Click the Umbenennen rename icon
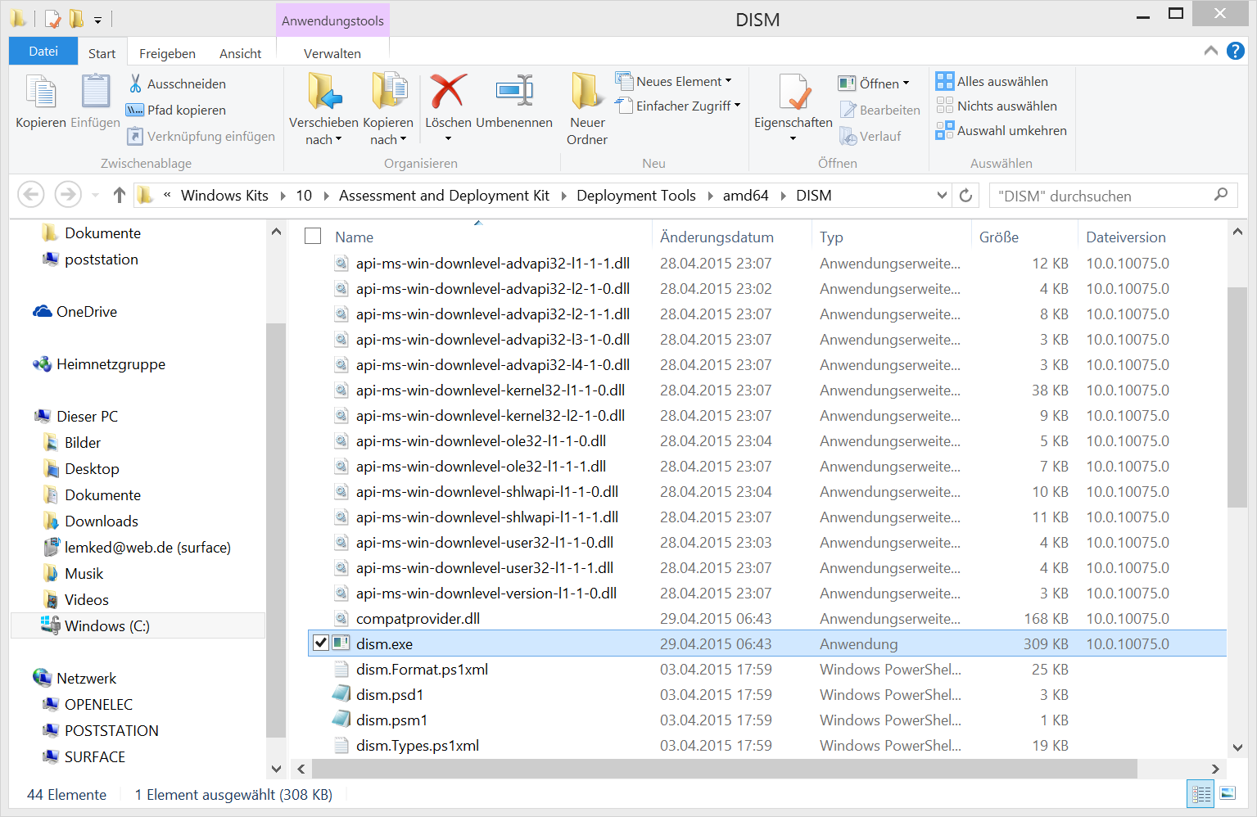This screenshot has height=817, width=1257. (514, 92)
